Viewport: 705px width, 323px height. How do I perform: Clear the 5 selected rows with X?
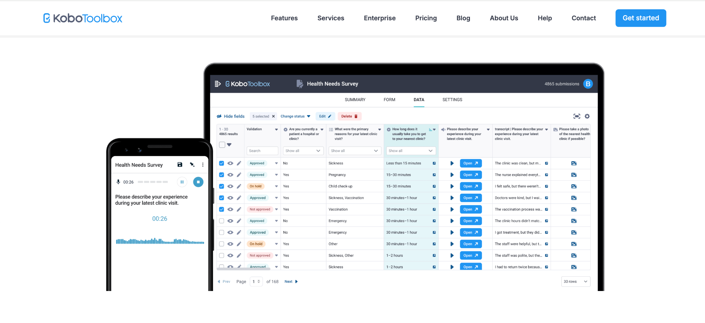coord(273,116)
